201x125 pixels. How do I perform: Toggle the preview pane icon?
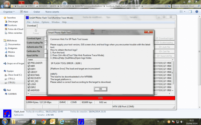coord(190,12)
